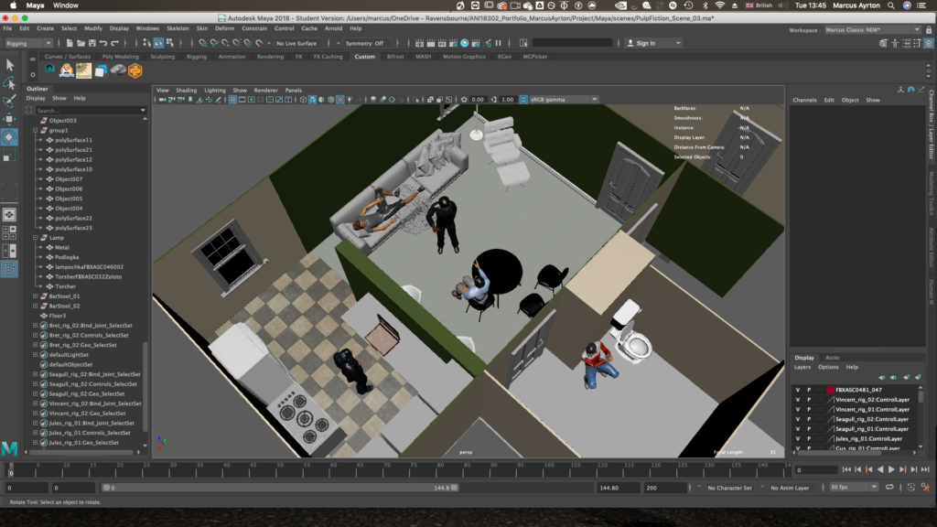This screenshot has width=937, height=527.
Task: Click the orange Python shelf icon
Action: pos(135,70)
